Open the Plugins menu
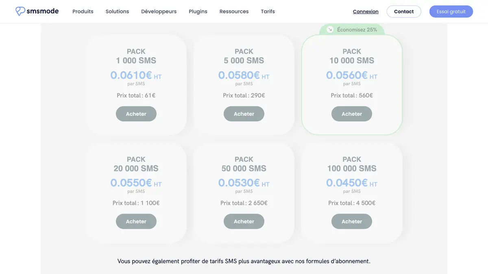Image resolution: width=488 pixels, height=274 pixels. point(198,11)
